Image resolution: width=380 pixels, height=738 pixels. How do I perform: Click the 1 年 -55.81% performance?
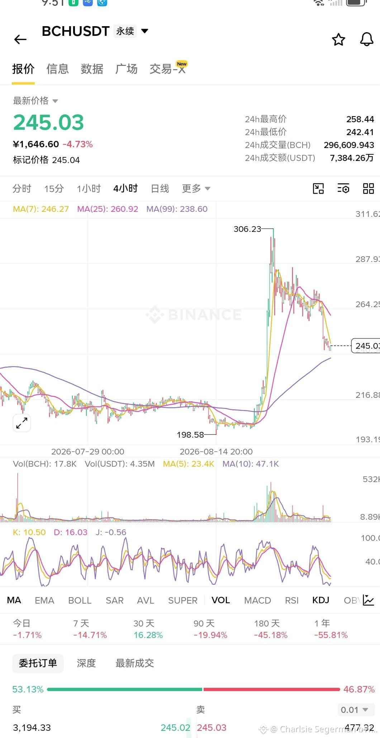tap(331, 629)
